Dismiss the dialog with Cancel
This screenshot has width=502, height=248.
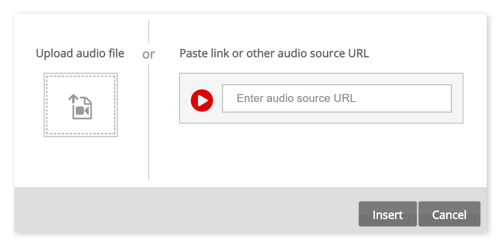[449, 214]
